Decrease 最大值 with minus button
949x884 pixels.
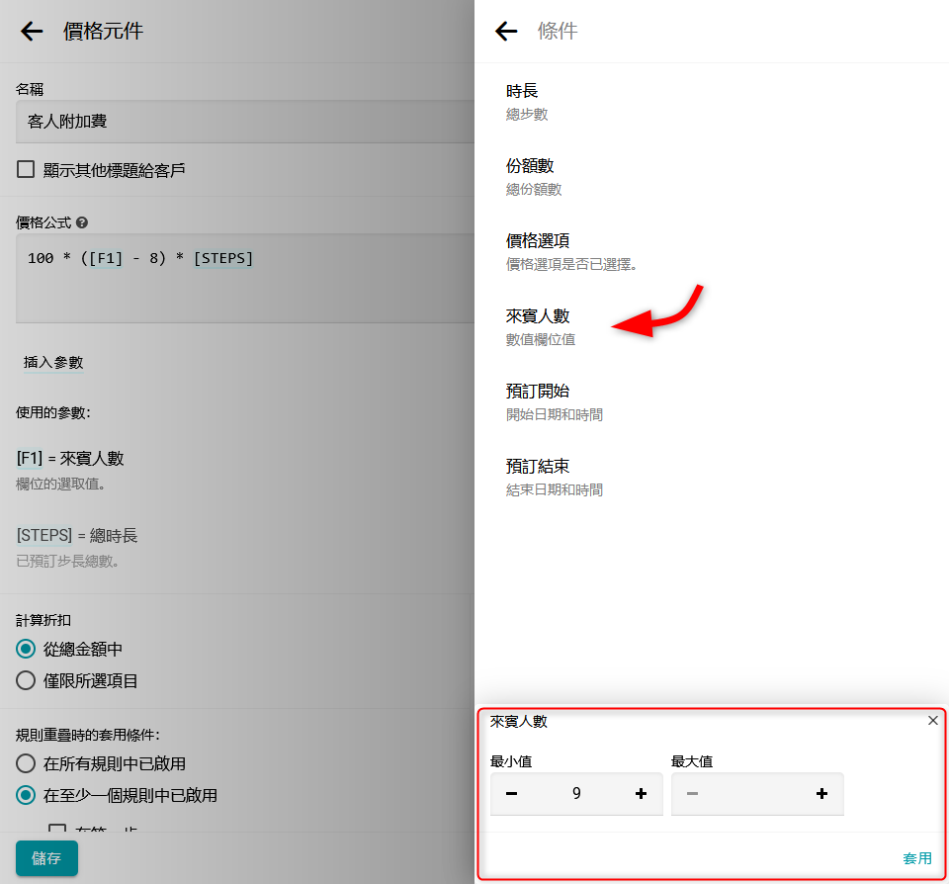point(692,793)
